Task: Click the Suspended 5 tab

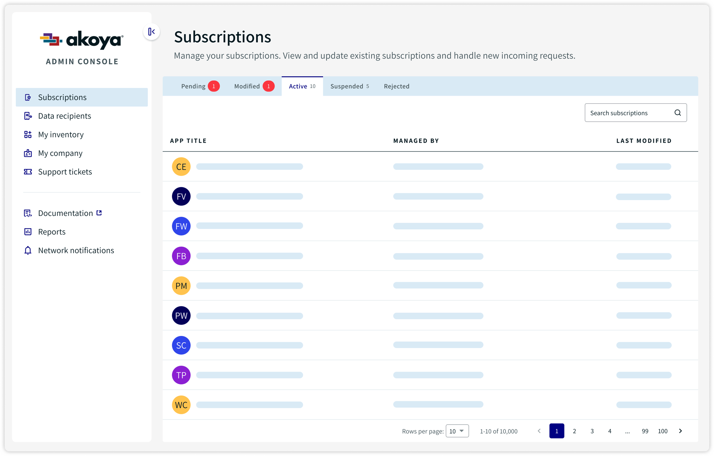Action: 349,86
